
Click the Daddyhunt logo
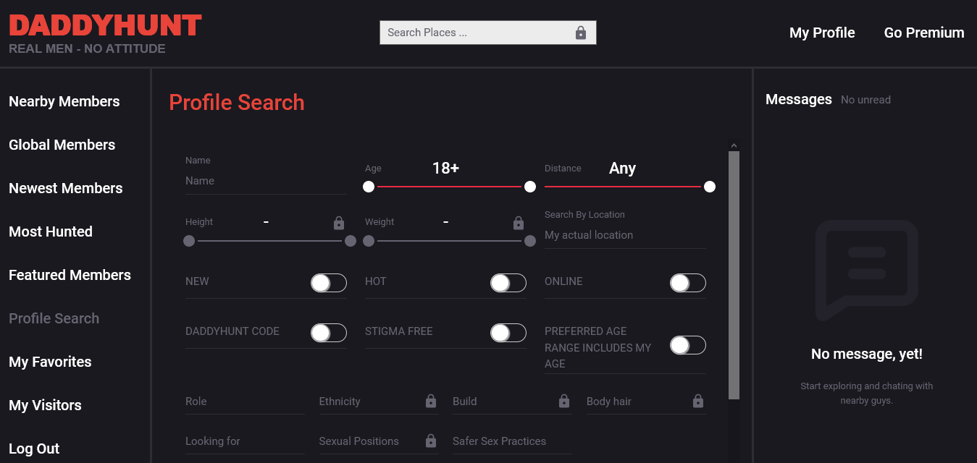[105, 26]
